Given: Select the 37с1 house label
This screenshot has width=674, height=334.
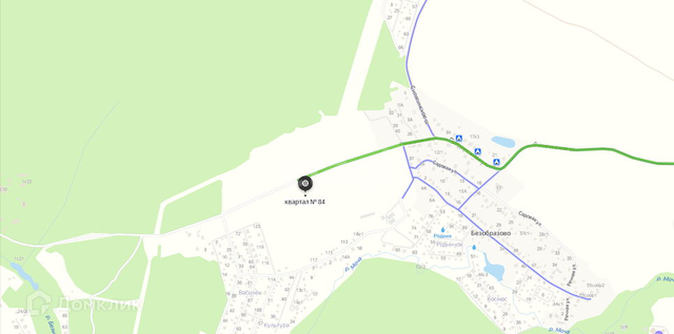Looking at the screenshot, I should point(525,233).
